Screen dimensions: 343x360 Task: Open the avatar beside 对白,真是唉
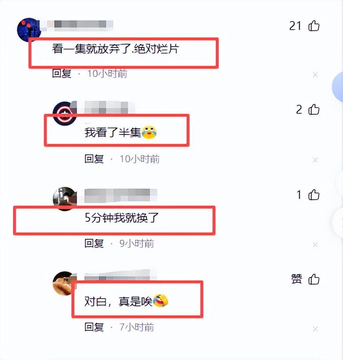point(64,283)
